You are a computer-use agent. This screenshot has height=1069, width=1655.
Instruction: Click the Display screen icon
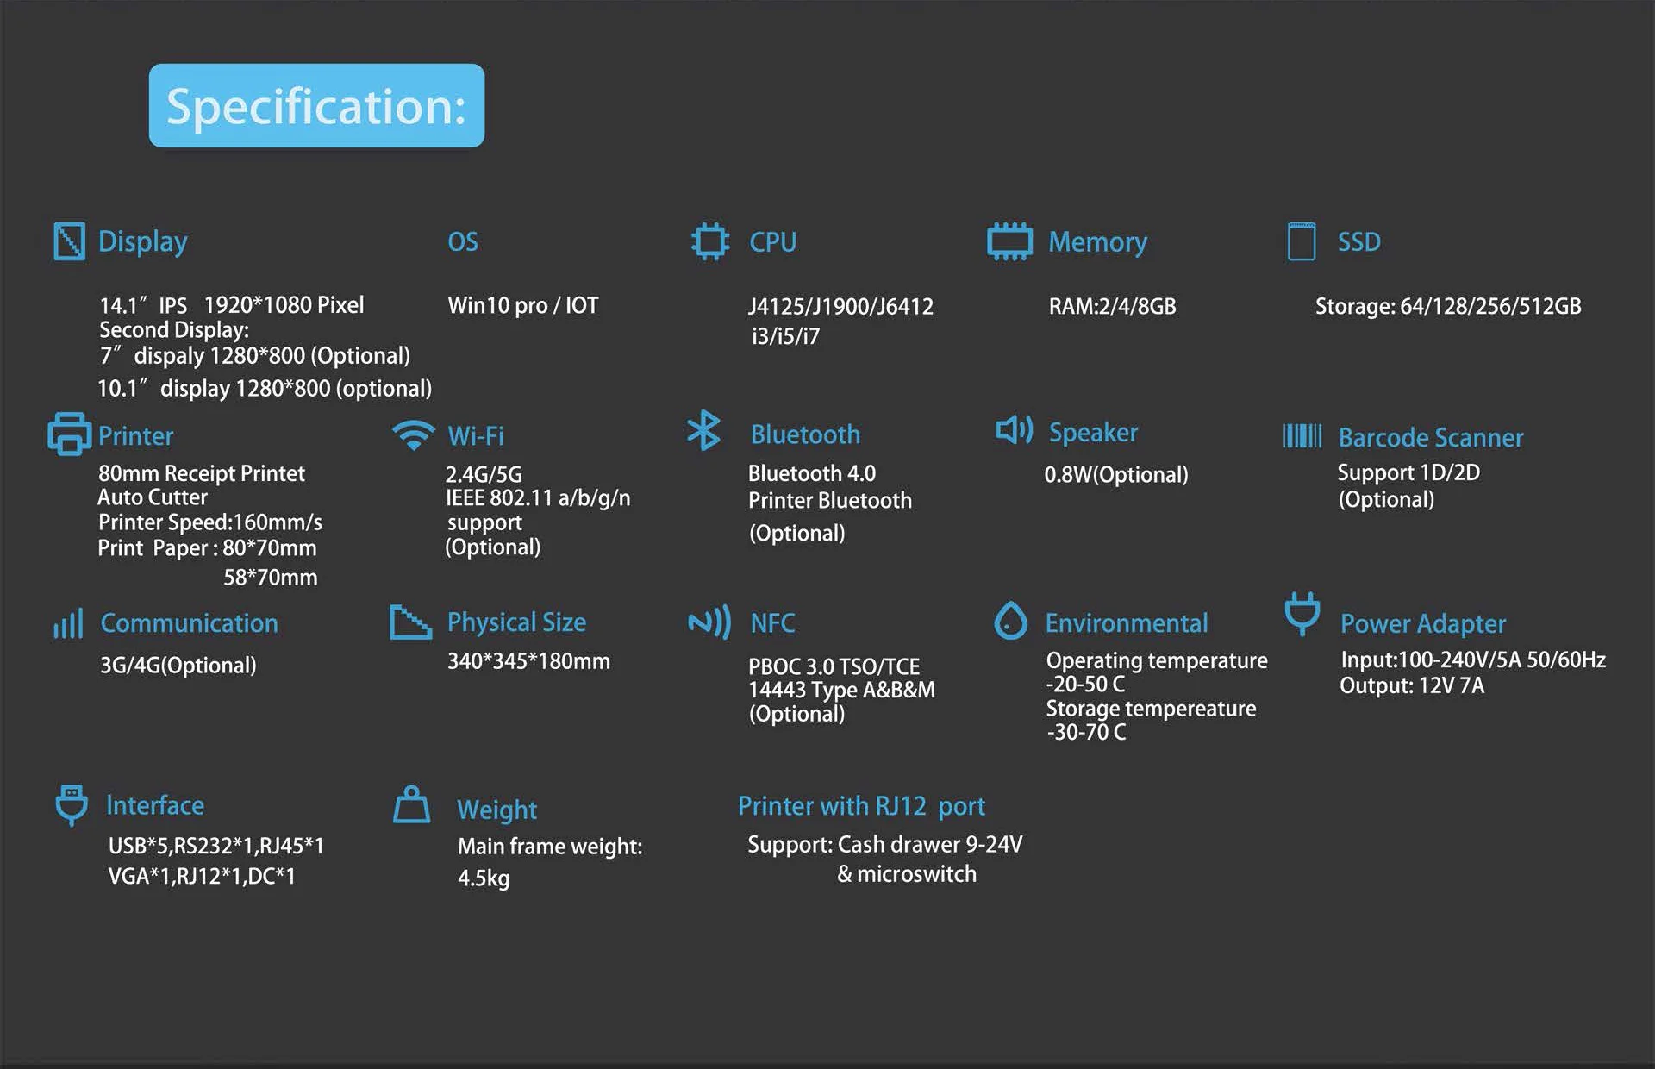tap(69, 241)
